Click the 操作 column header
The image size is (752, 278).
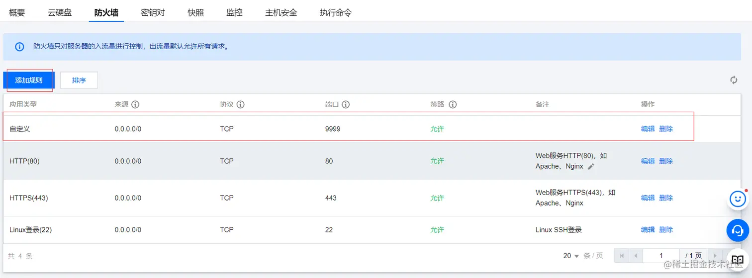click(648, 105)
